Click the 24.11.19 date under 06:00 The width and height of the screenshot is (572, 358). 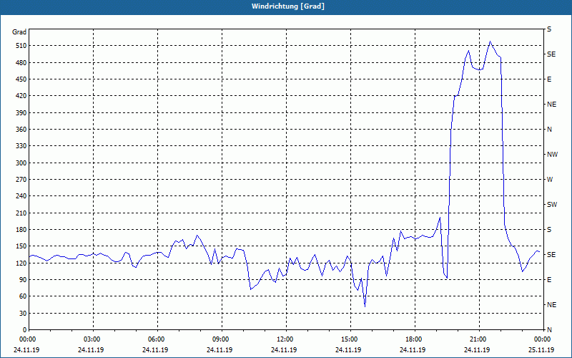pos(155,349)
